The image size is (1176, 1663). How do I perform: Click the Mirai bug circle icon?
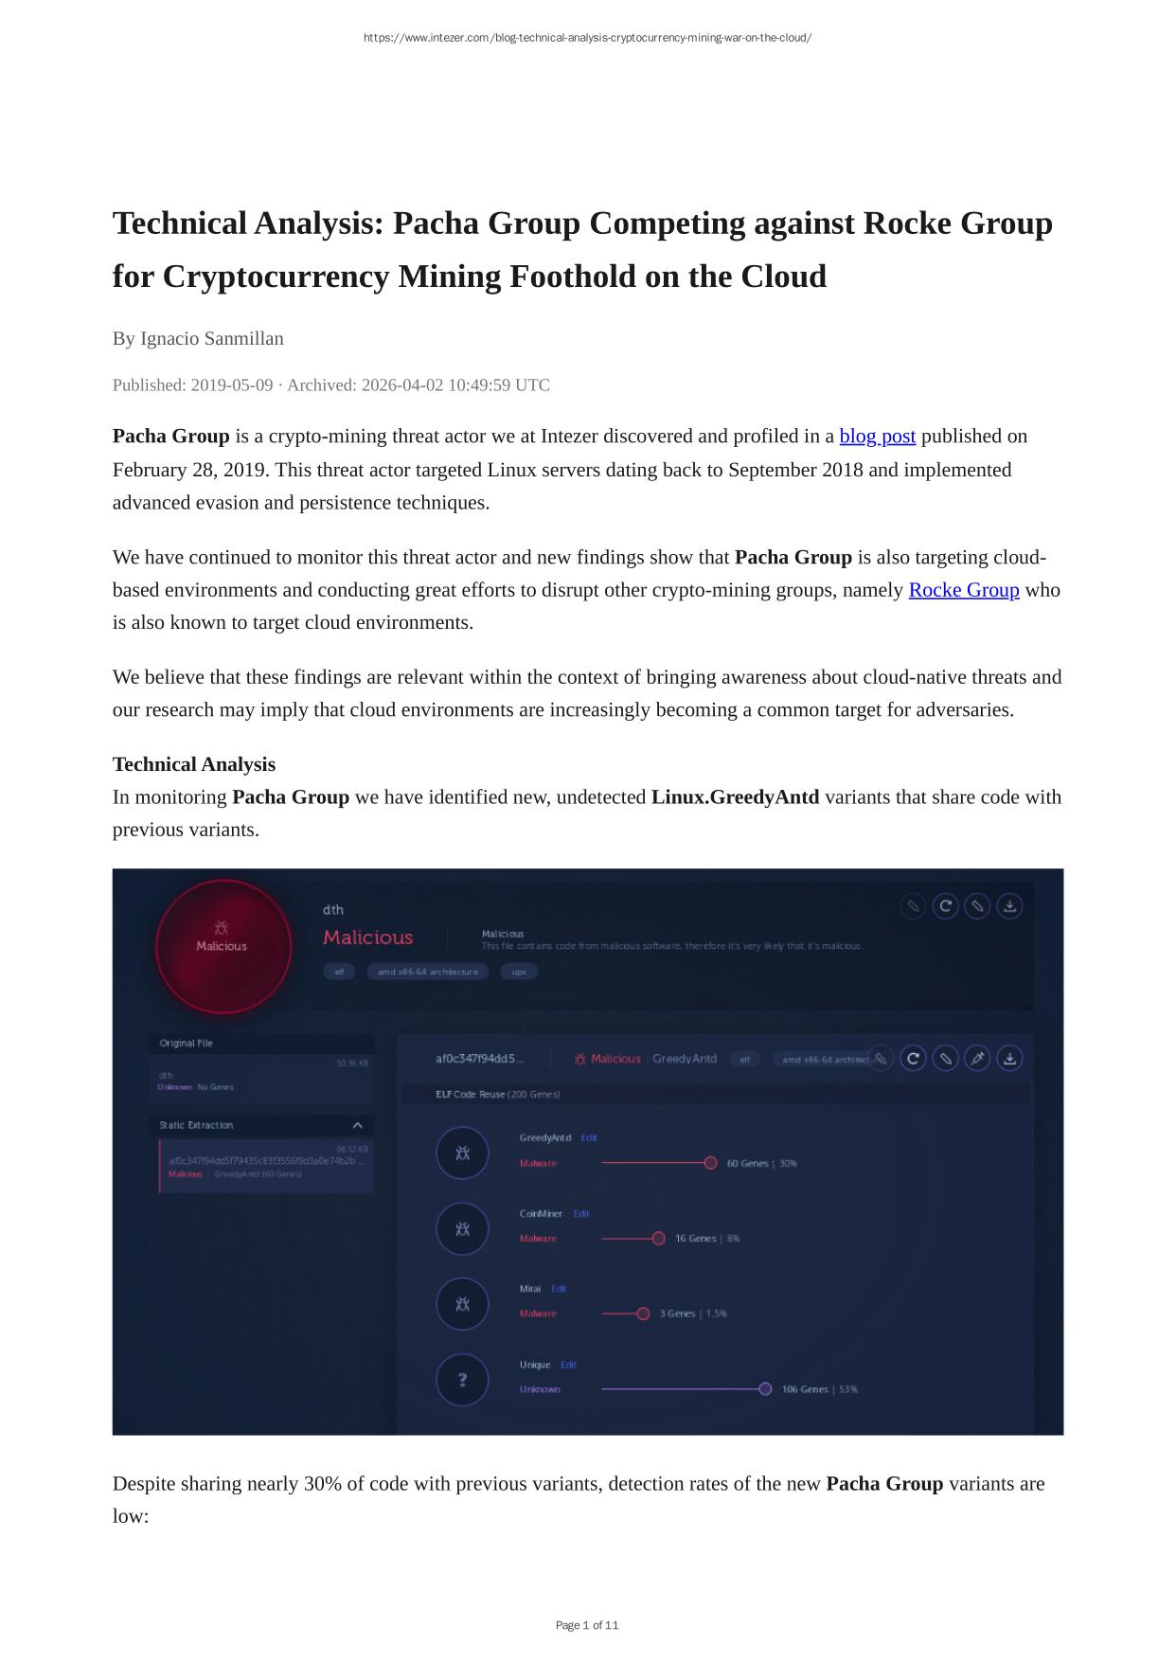(x=462, y=1304)
